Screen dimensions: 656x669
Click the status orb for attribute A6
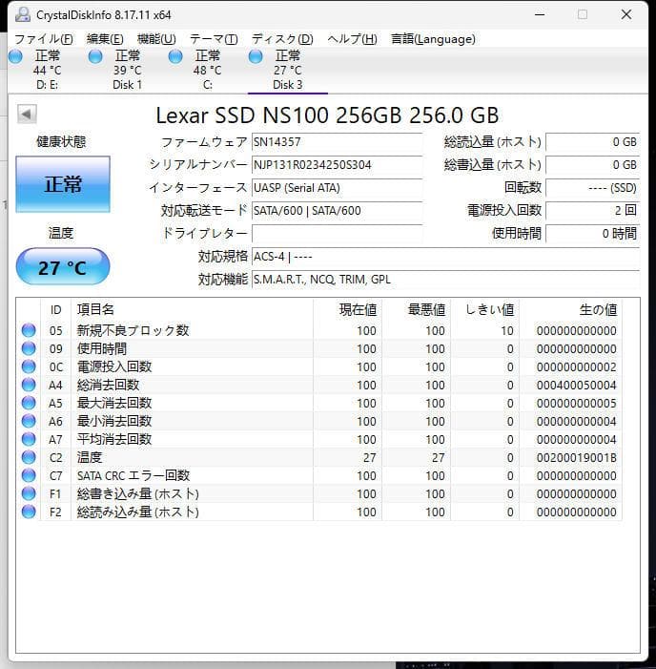29,421
